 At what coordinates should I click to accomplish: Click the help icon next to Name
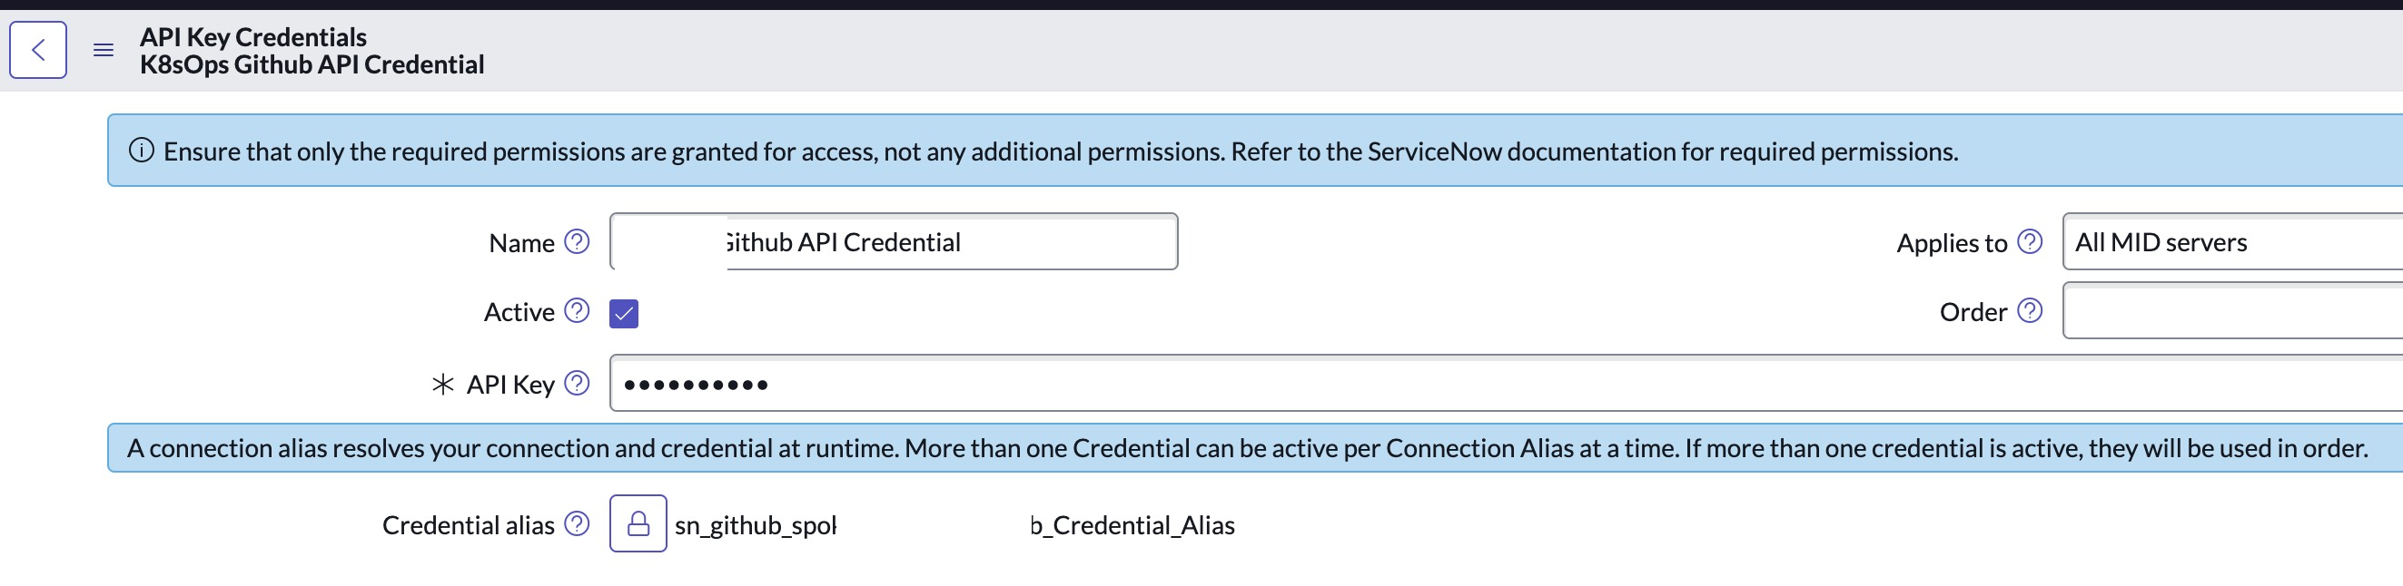coord(578,242)
